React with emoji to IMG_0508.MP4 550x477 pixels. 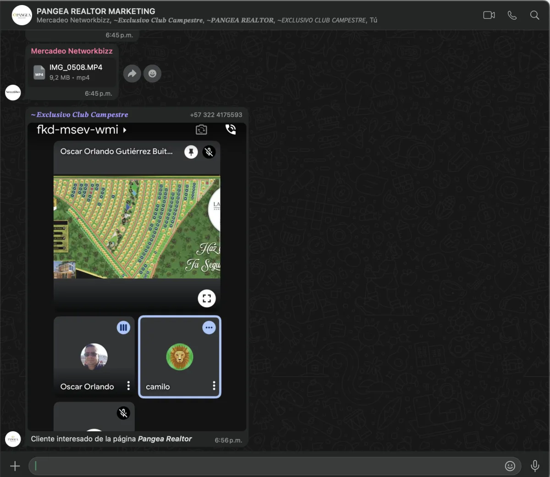[x=153, y=73]
